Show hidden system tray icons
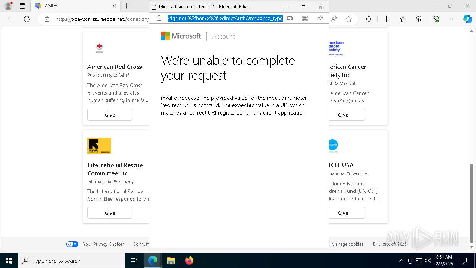Image resolution: width=476 pixels, height=268 pixels. pyautogui.click(x=401, y=261)
